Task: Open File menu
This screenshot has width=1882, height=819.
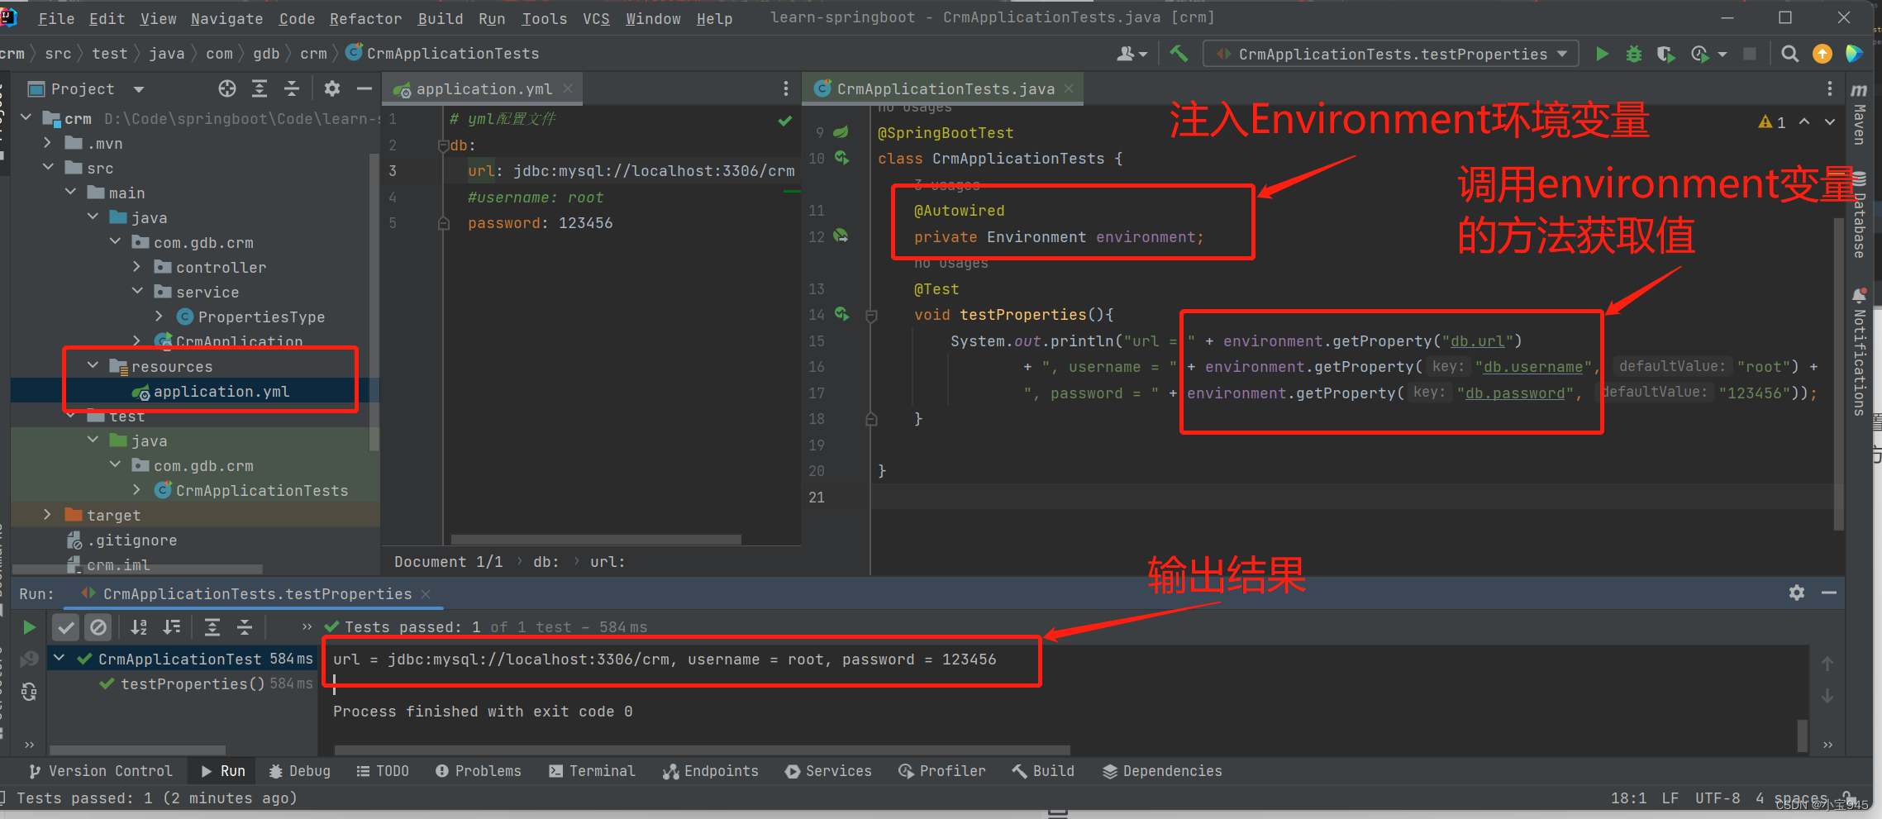Action: click(x=56, y=18)
